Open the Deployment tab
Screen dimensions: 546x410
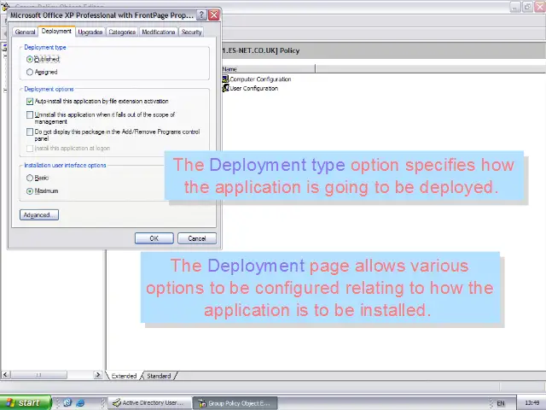click(56, 31)
